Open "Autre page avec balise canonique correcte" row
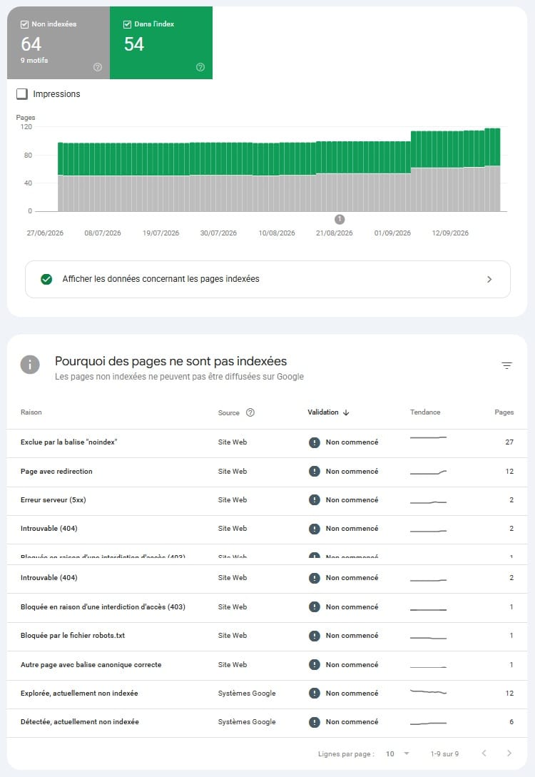The height and width of the screenshot is (777, 535). pyautogui.click(x=267, y=665)
